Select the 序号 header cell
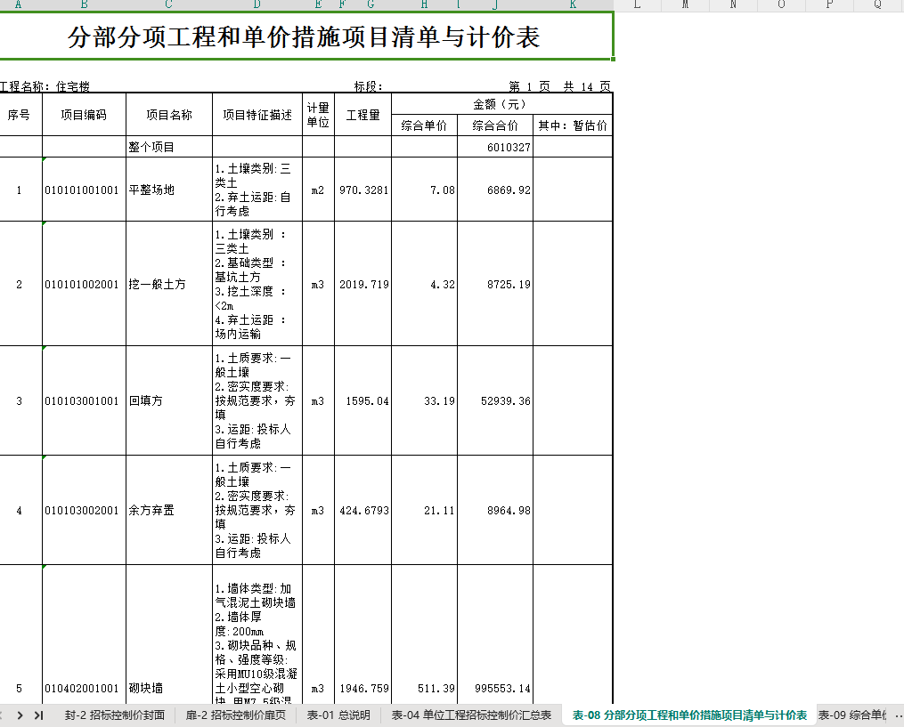 tap(19, 115)
